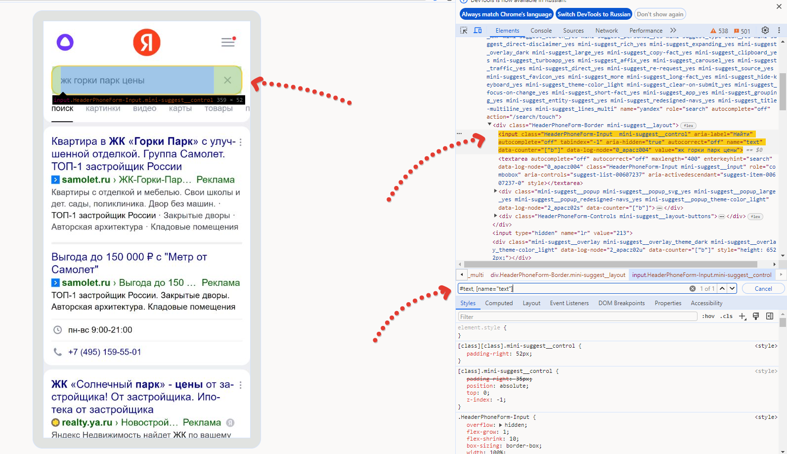Viewport: 787px width, 454px height.
Task: Toggle the :hov element state panel
Action: (x=708, y=317)
